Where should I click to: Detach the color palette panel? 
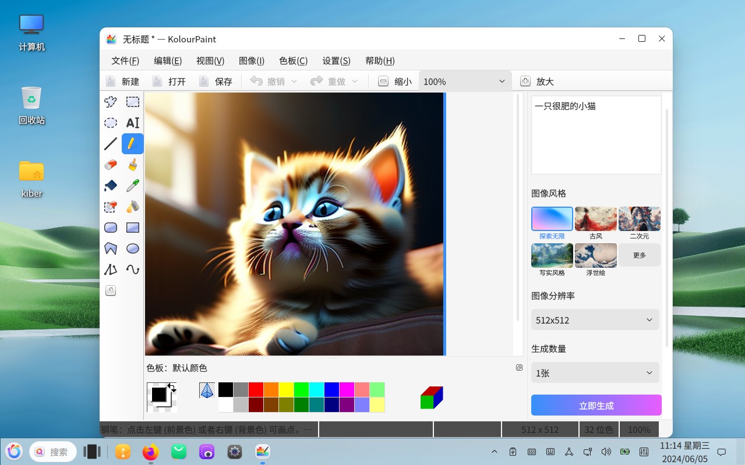[519, 367]
